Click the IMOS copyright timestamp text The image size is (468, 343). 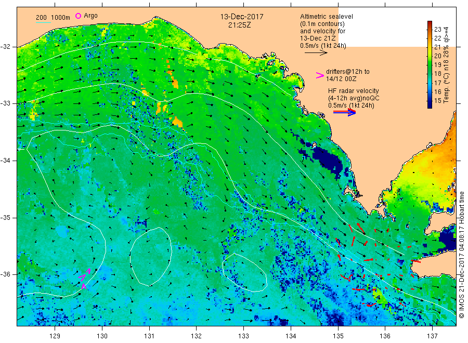pyautogui.click(x=462, y=255)
